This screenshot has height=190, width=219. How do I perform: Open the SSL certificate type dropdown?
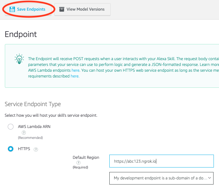pyautogui.click(x=161, y=177)
